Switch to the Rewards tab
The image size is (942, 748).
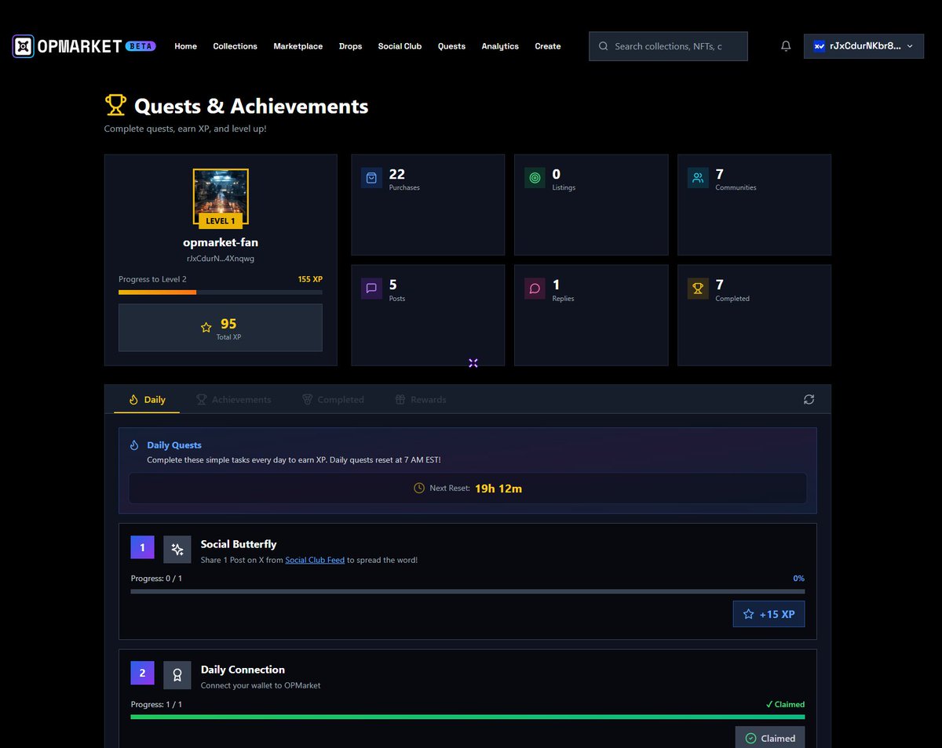pos(420,399)
